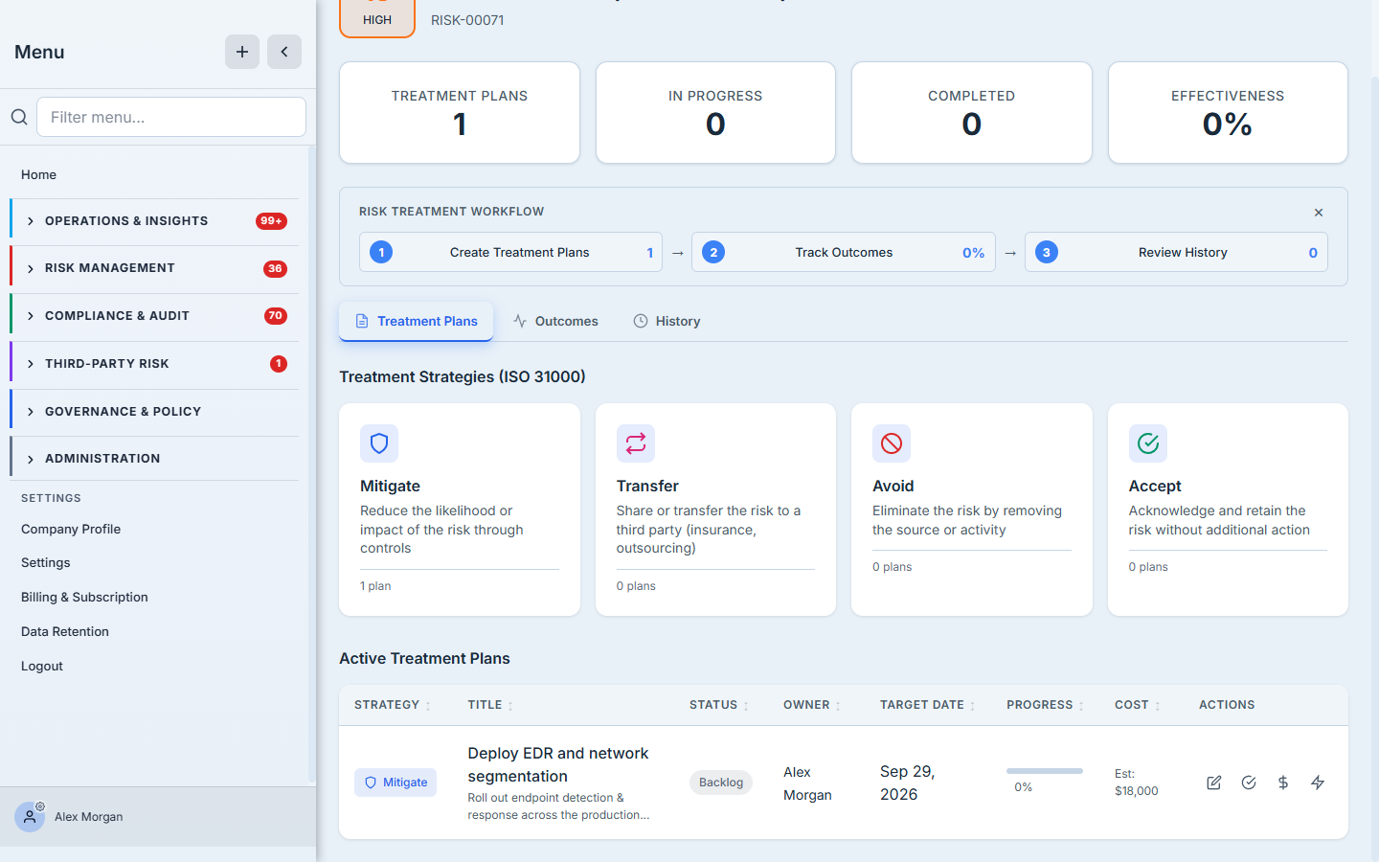Expand the Risk Management section
Image resolution: width=1379 pixels, height=862 pixels.
click(x=155, y=268)
